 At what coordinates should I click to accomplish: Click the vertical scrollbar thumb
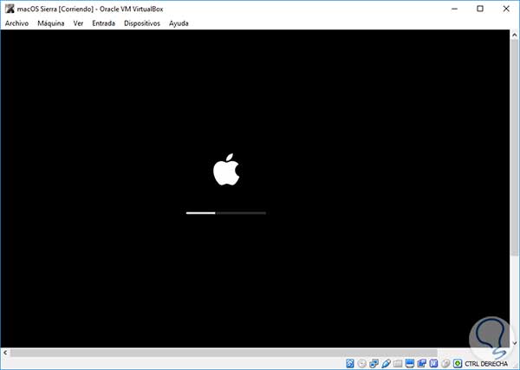515,147
